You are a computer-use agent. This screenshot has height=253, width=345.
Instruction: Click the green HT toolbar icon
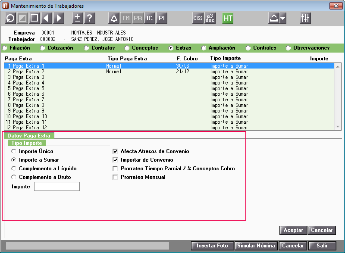click(x=228, y=18)
